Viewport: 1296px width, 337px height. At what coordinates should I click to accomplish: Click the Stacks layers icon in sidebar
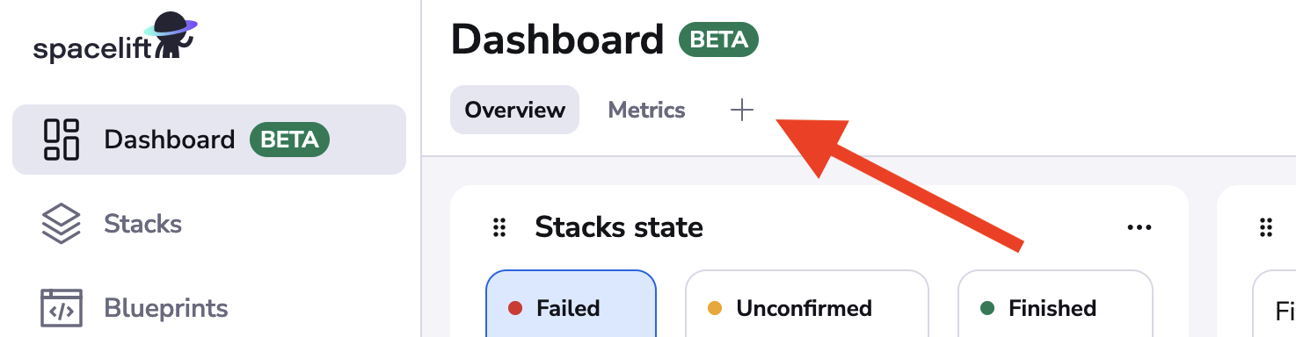point(62,224)
